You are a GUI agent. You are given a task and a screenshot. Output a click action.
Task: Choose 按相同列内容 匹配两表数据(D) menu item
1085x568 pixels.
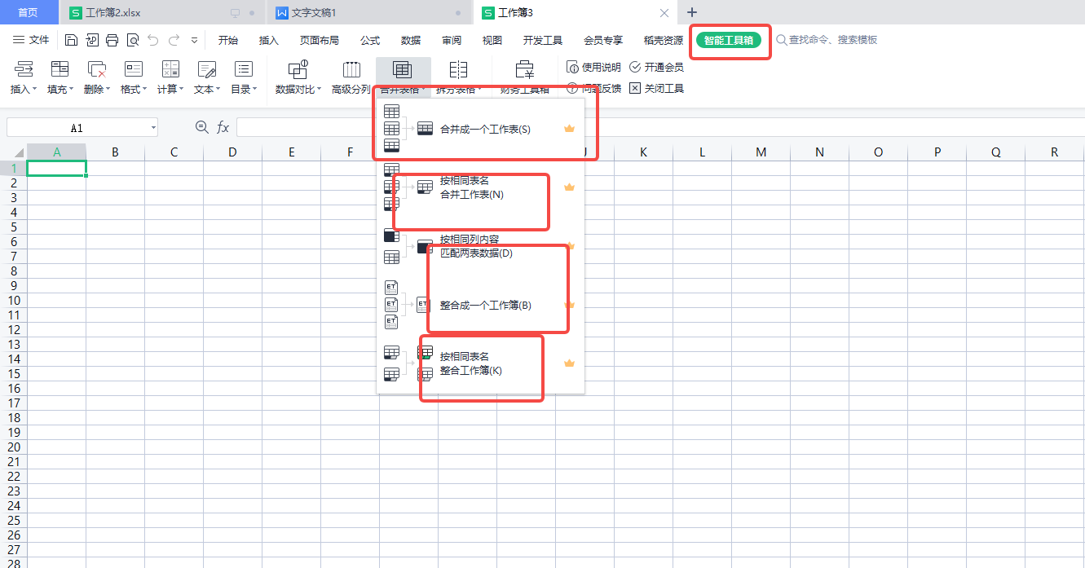(x=481, y=246)
